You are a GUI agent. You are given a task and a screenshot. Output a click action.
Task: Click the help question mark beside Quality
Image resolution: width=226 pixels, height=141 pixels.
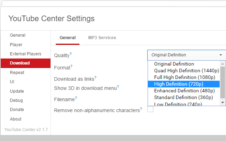[x=71, y=54]
